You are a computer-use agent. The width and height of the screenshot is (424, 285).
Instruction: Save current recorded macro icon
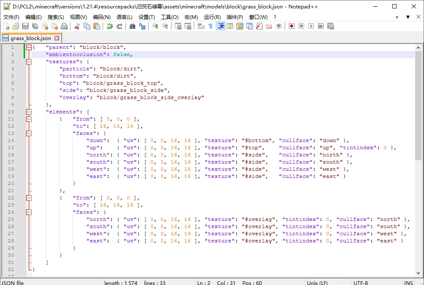pos(330,26)
